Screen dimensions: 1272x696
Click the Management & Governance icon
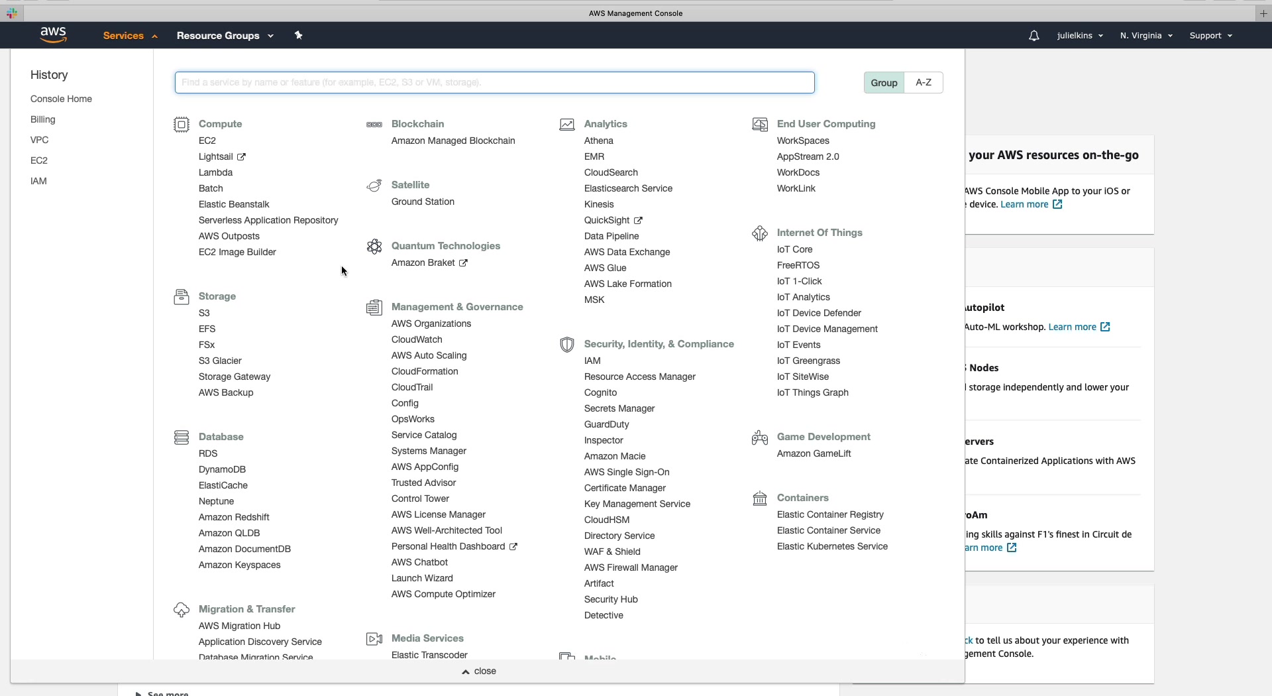374,308
